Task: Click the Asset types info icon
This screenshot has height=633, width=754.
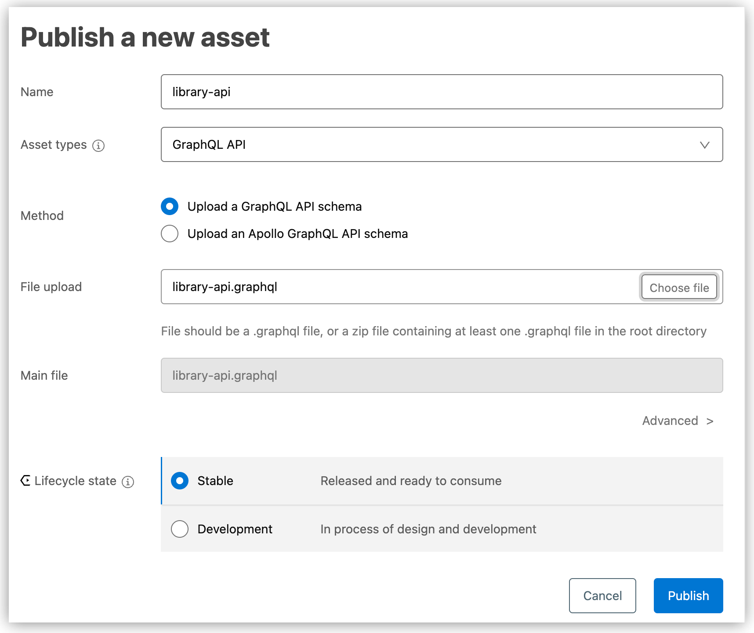Action: coord(99,145)
